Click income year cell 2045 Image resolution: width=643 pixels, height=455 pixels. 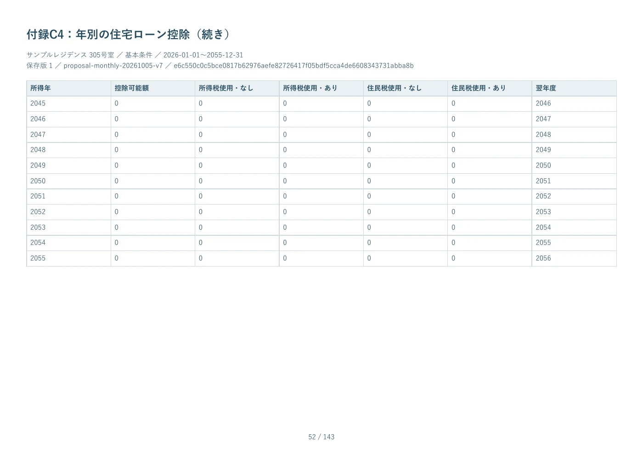68,104
